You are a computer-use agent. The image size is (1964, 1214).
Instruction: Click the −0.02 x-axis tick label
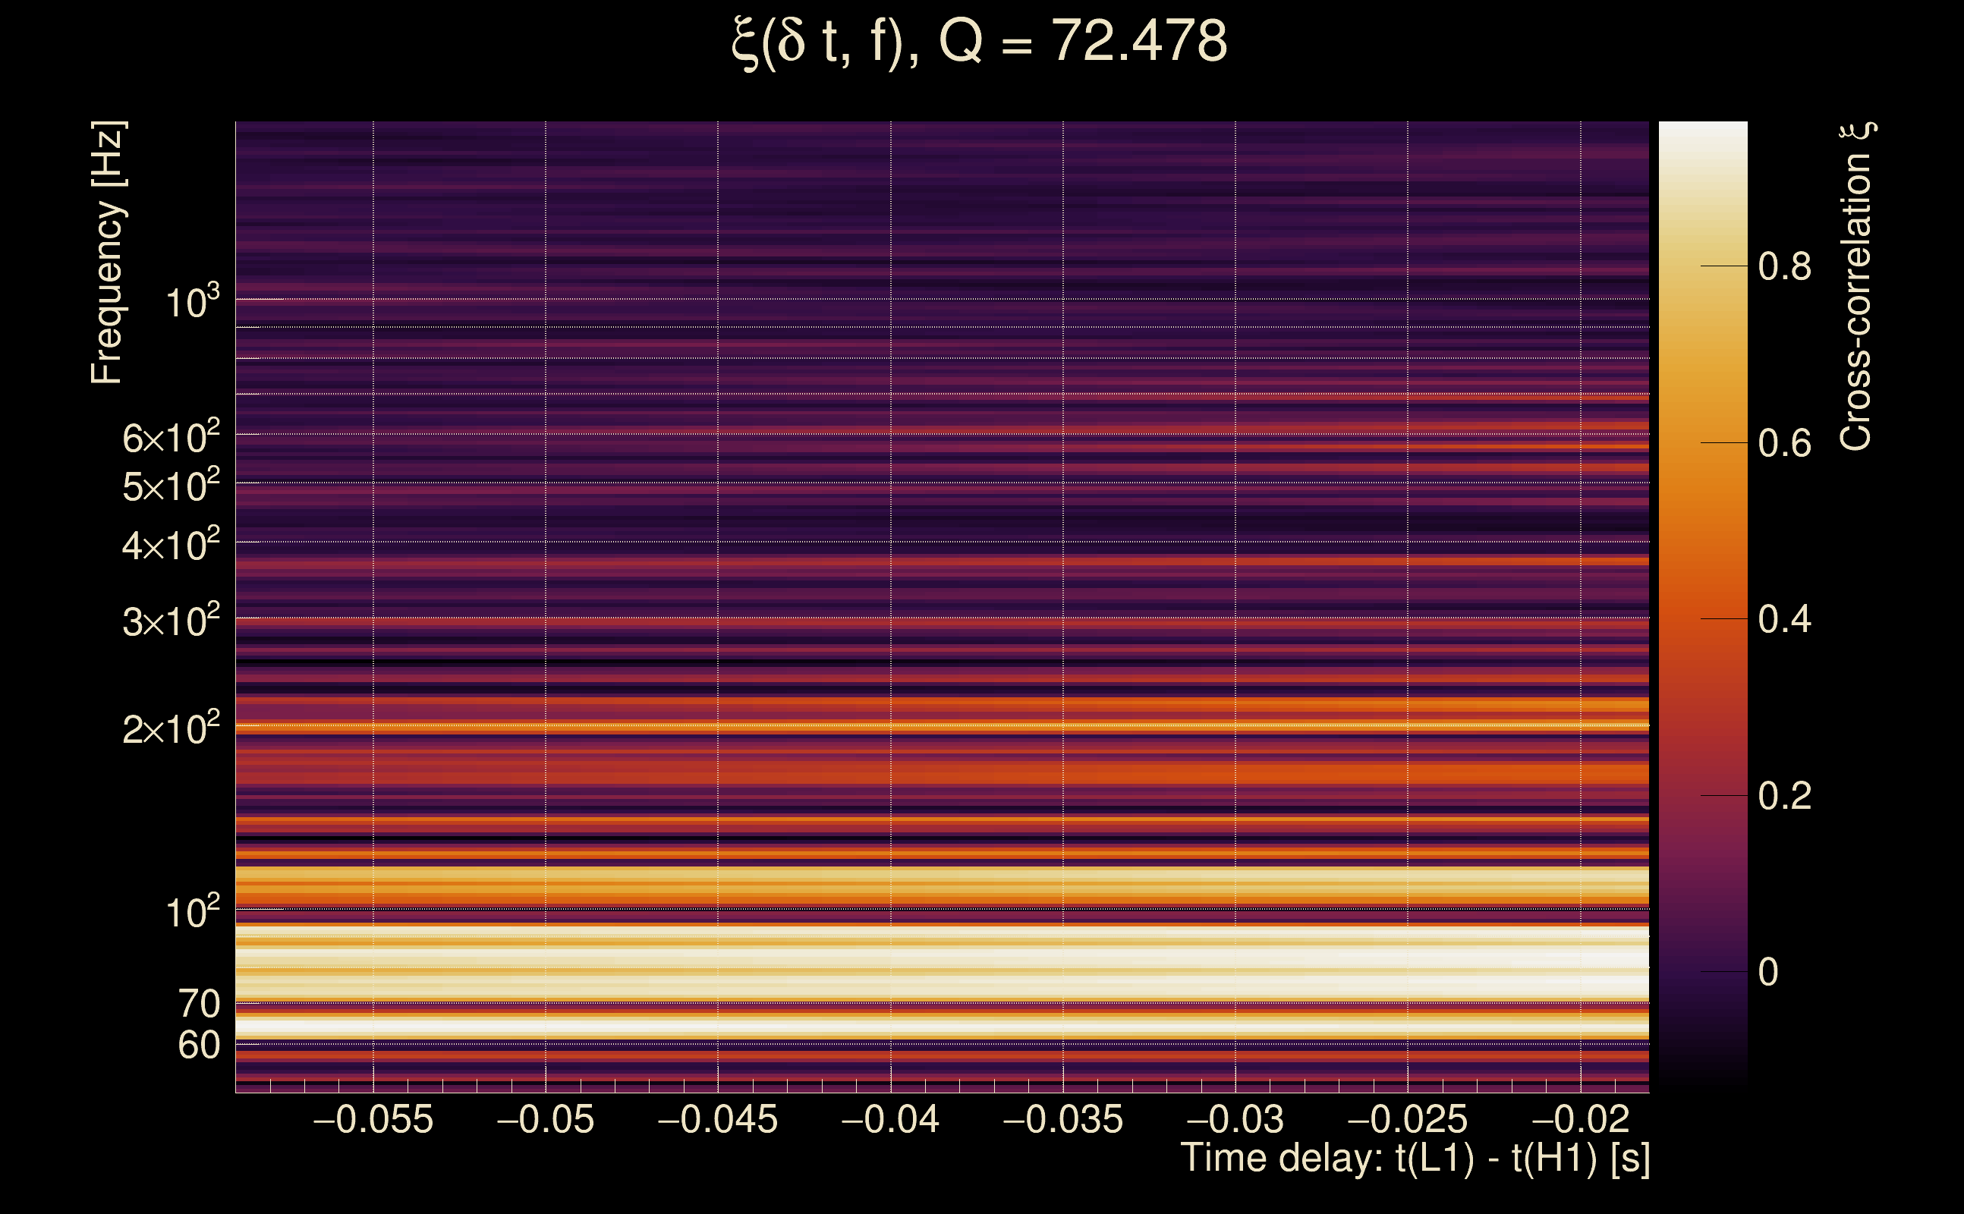point(1580,1119)
